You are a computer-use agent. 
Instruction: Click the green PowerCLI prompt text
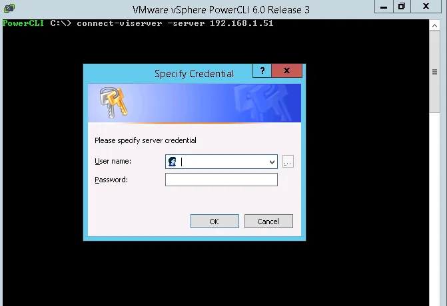pos(23,23)
